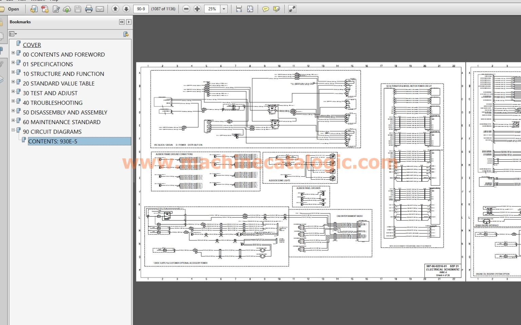Click the Print icon in toolbar
Image resolution: width=521 pixels, height=325 pixels.
(x=89, y=9)
